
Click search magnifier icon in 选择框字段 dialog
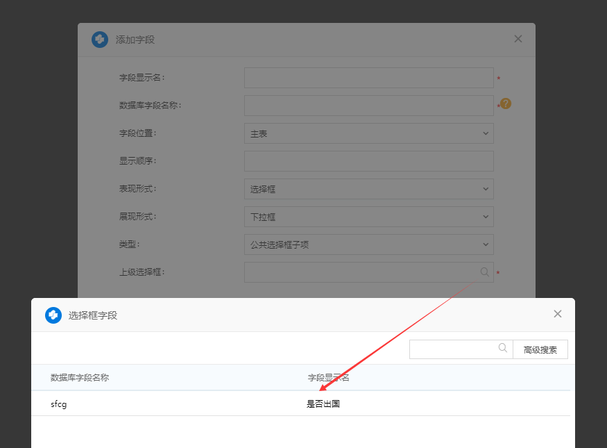coord(503,349)
